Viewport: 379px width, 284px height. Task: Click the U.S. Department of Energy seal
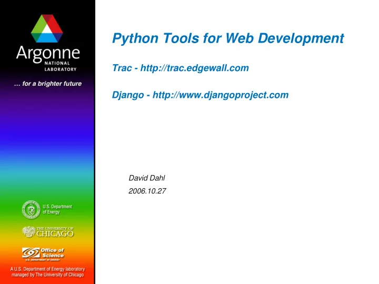[31, 209]
